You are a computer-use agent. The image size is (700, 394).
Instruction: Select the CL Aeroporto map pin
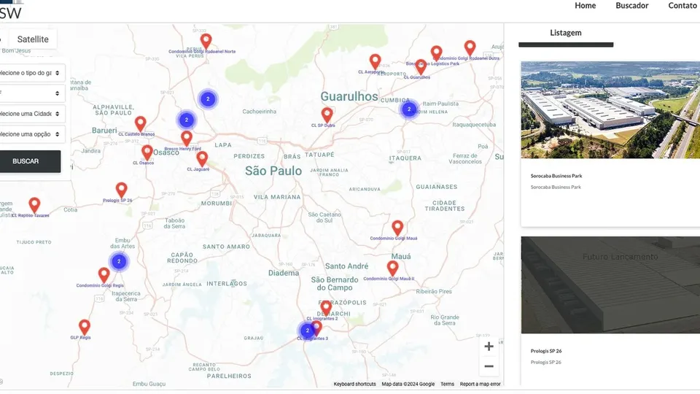click(x=376, y=61)
